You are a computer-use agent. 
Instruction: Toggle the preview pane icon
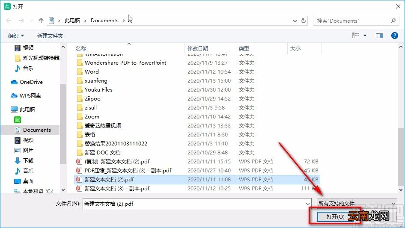379,36
